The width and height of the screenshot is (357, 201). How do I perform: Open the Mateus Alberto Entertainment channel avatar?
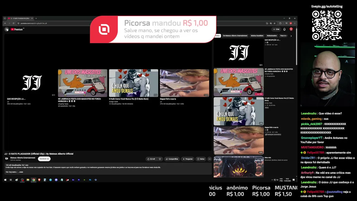[x=7, y=159]
